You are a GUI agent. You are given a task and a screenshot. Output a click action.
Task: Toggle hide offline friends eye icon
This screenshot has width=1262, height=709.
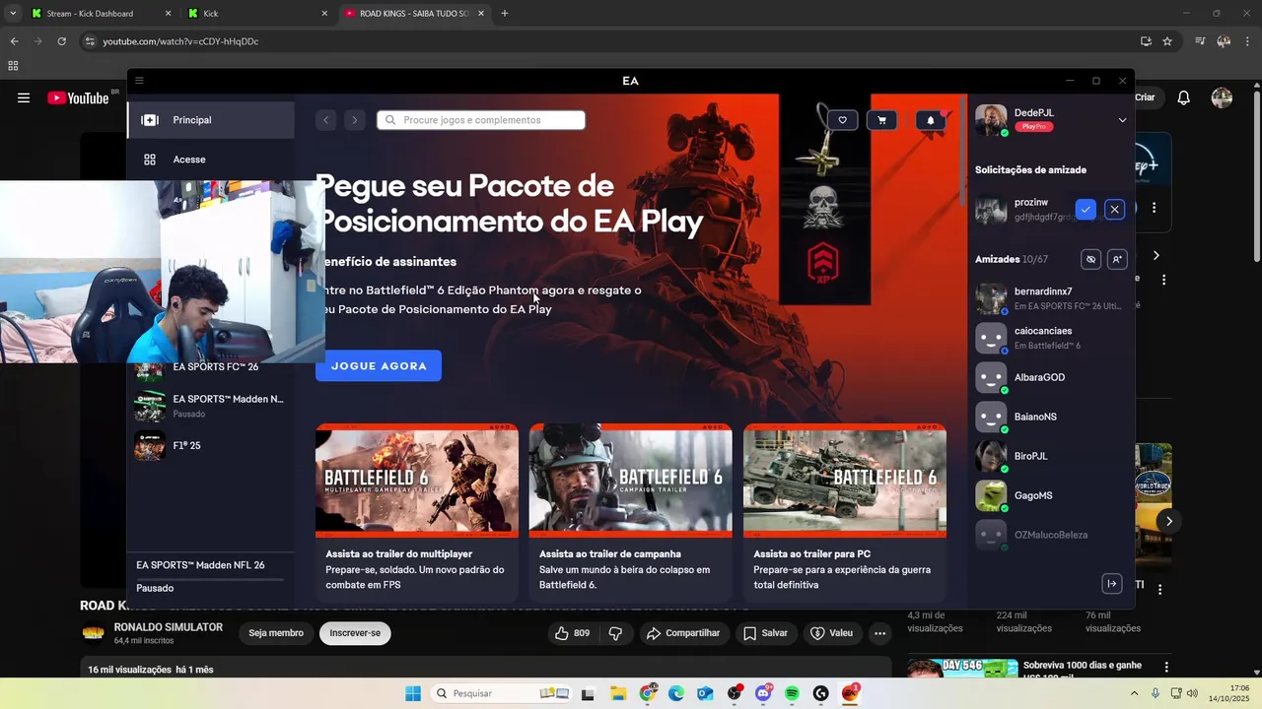pyautogui.click(x=1090, y=259)
